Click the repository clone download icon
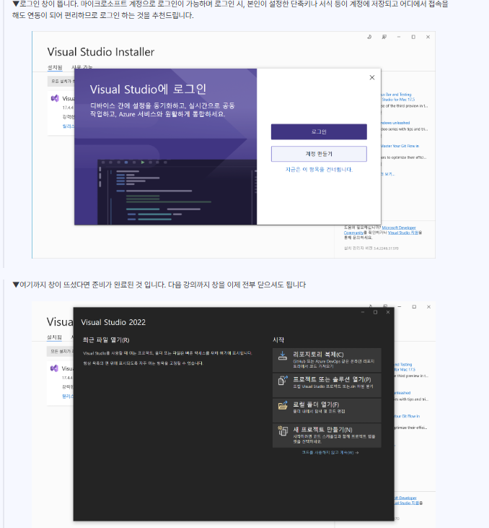This screenshot has width=489, height=528. [283, 356]
